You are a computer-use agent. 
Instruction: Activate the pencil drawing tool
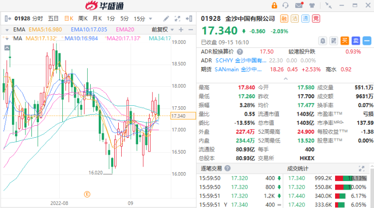[x=166, y=18]
